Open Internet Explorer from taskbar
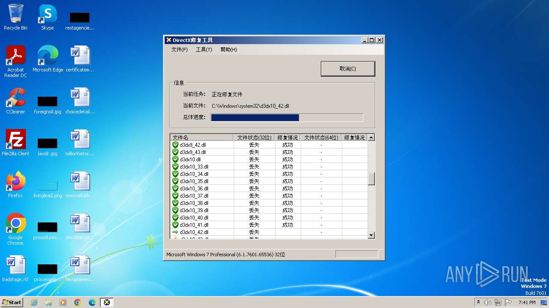This screenshot has height=308, width=549. (x=34, y=302)
